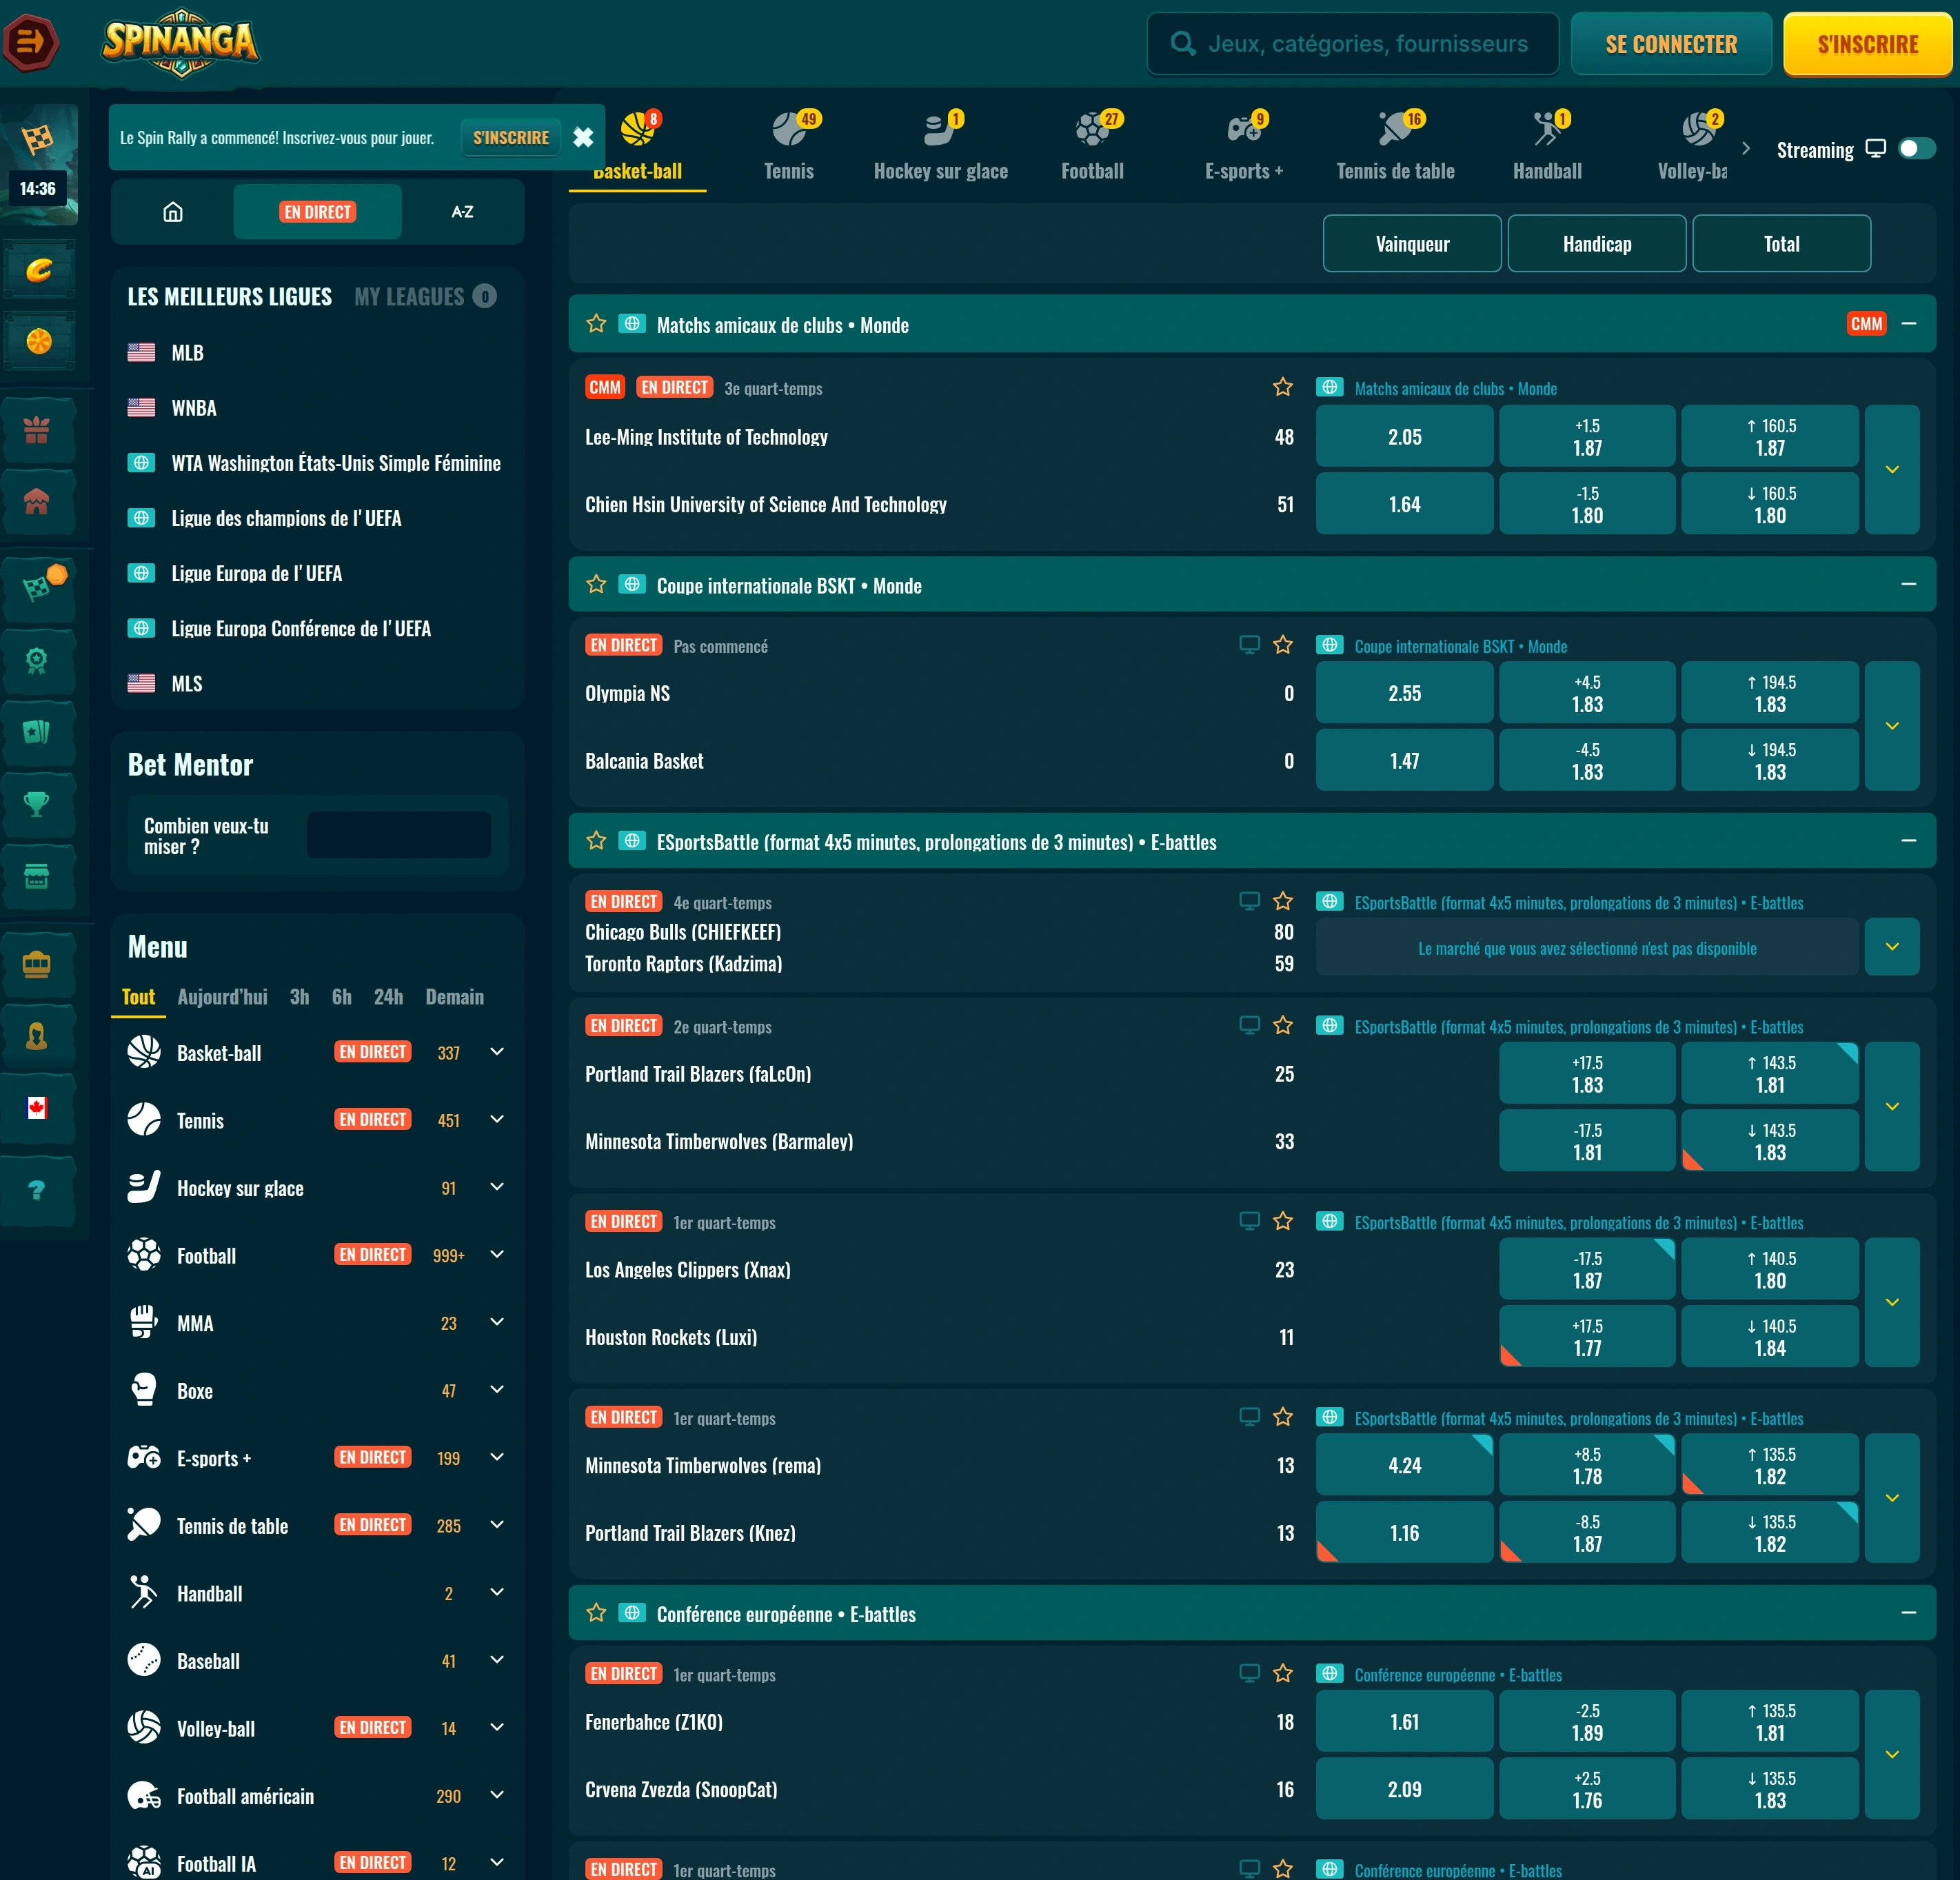Viewport: 1960px width, 1880px height.
Task: Open the shop stall sidebar icon
Action: click(x=37, y=877)
